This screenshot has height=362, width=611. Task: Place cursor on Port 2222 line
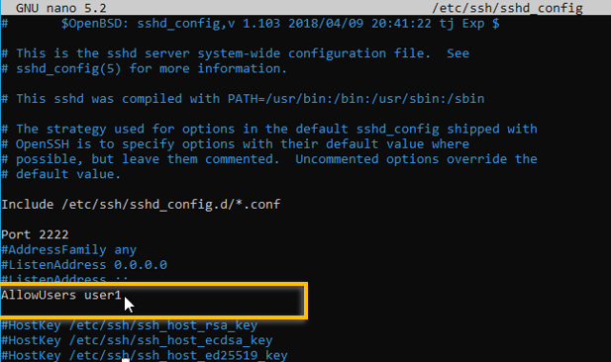point(35,234)
